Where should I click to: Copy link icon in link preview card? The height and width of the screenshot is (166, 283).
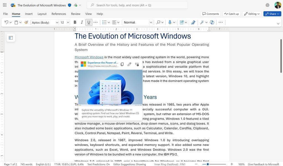tap(122, 64)
